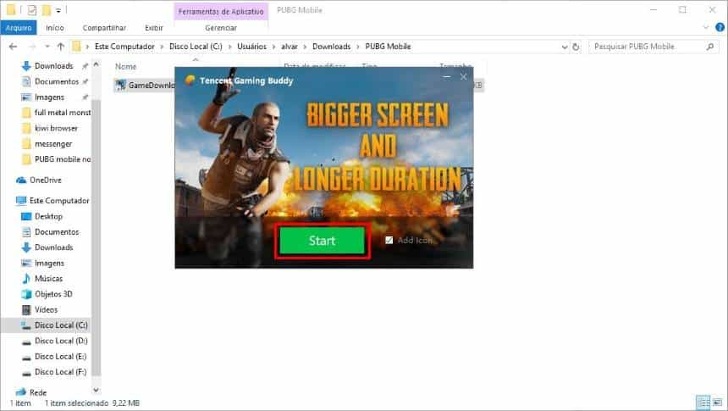Click Disco Local (C:) in address bar
The width and height of the screenshot is (728, 411).
point(196,47)
